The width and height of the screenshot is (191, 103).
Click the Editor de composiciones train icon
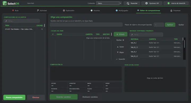138,10
